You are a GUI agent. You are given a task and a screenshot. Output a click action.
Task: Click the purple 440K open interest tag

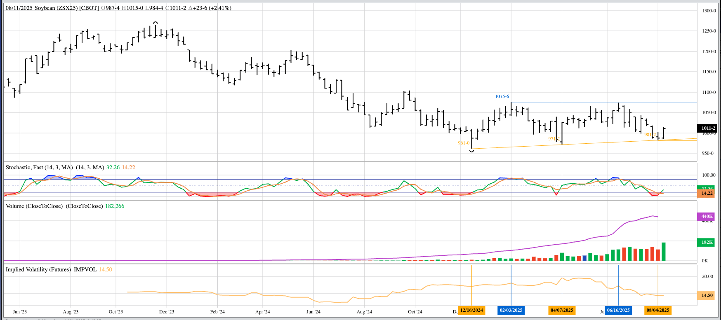coord(707,216)
